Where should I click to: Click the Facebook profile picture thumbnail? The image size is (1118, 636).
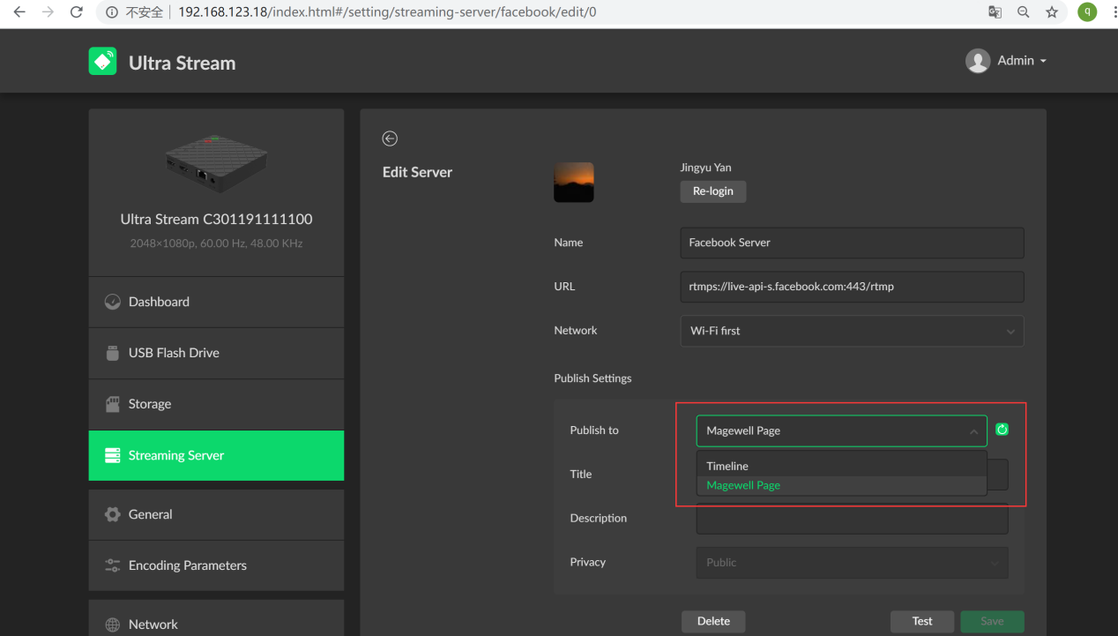tap(574, 183)
